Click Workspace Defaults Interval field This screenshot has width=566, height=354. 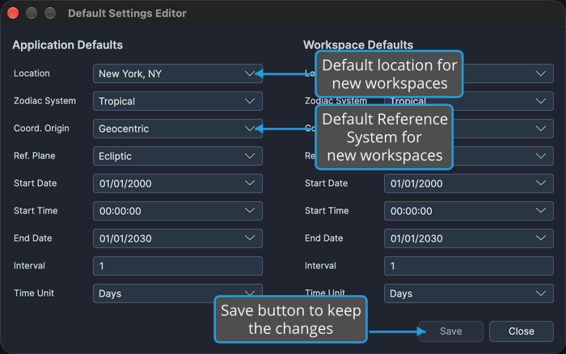pos(468,266)
